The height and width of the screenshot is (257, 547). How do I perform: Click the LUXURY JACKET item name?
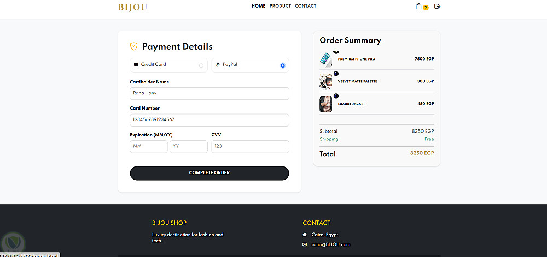(351, 104)
